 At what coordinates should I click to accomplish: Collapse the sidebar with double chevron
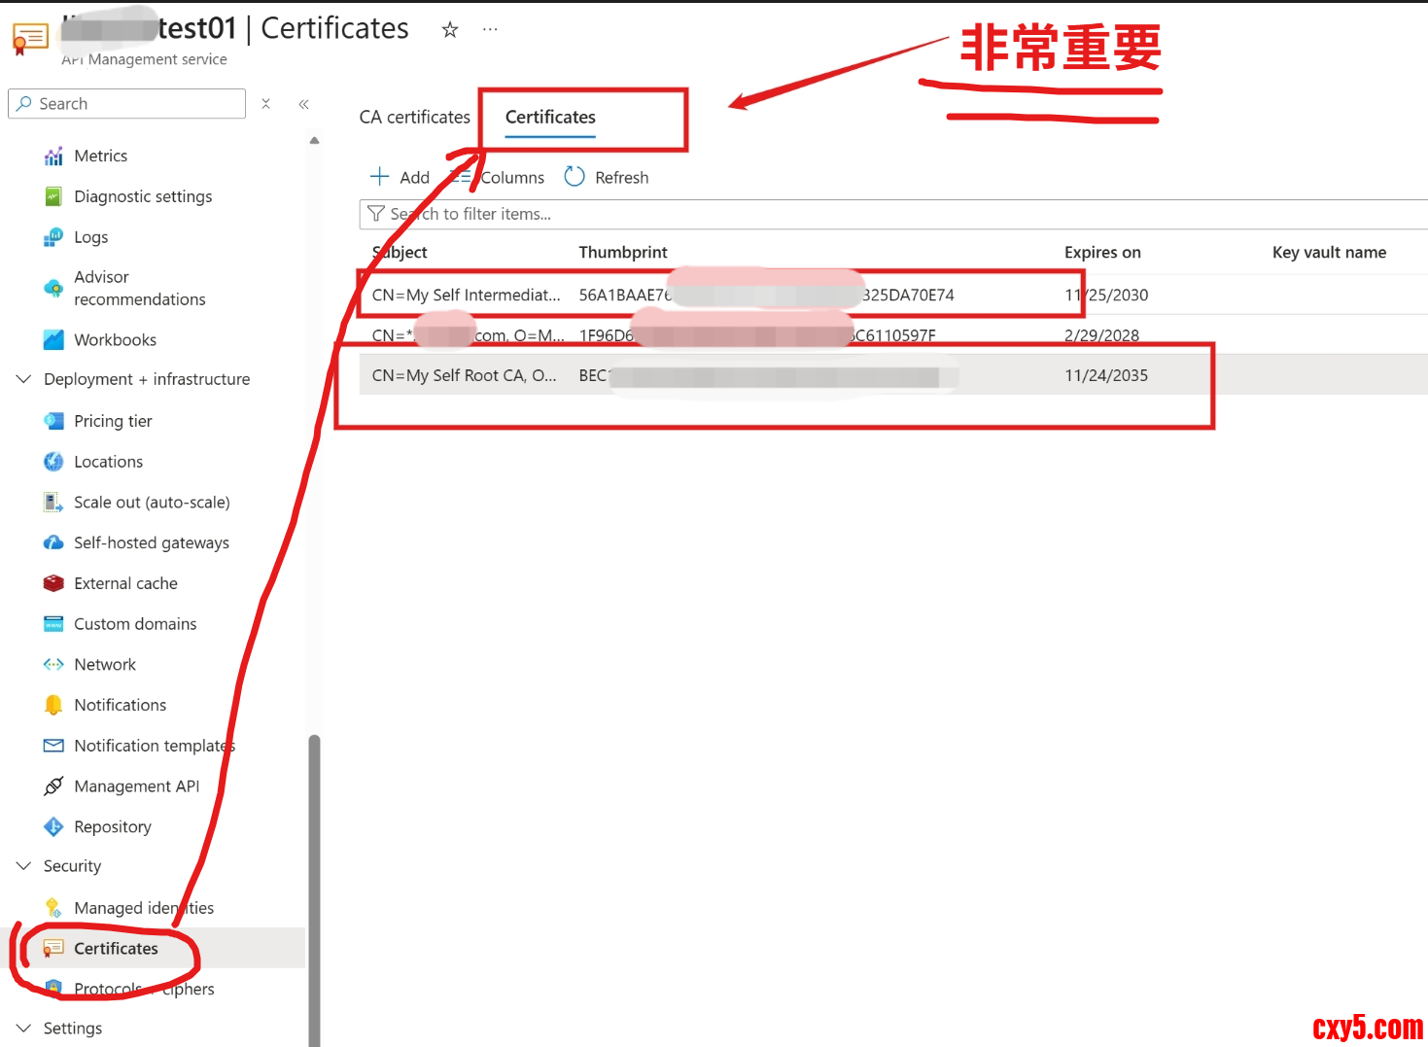(x=303, y=104)
